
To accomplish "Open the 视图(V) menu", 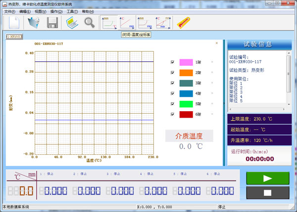I will pyautogui.click(x=41, y=11).
